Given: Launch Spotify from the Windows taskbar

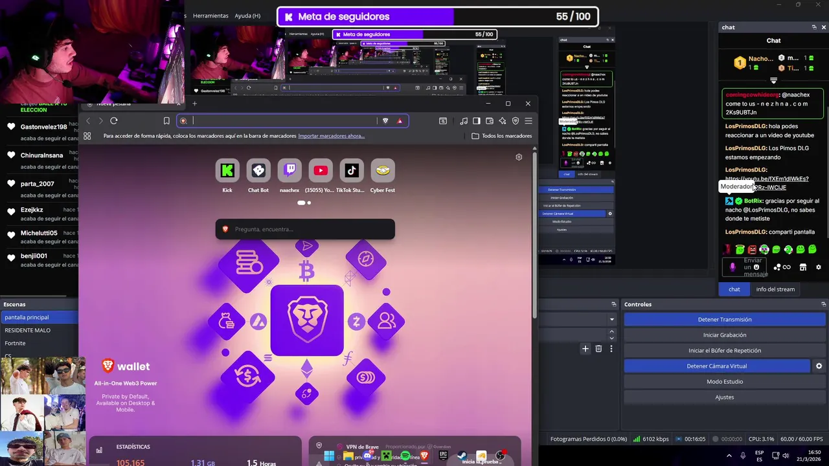Looking at the screenshot, I should pos(405,456).
